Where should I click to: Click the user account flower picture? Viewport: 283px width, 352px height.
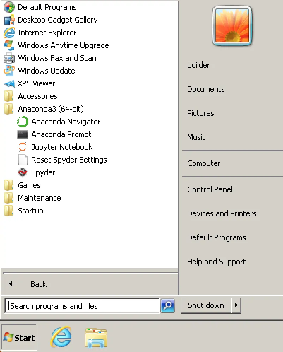pyautogui.click(x=232, y=25)
